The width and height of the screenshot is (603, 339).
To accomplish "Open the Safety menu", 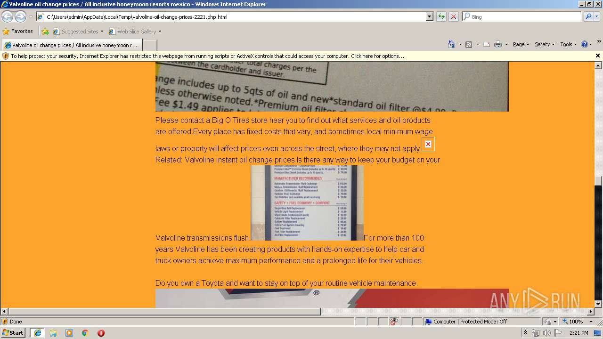I will (544, 44).
